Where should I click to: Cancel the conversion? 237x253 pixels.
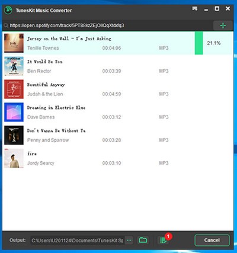[x=212, y=240]
